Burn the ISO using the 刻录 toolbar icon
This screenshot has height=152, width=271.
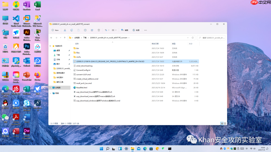(x=134, y=30)
